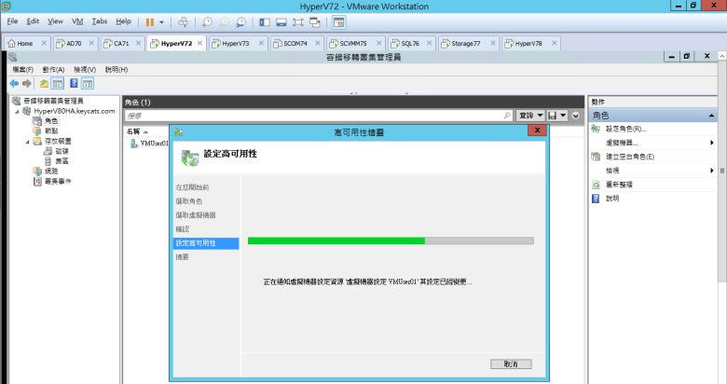
Task: Switch to the SCOM74 tab
Action: tap(295, 43)
